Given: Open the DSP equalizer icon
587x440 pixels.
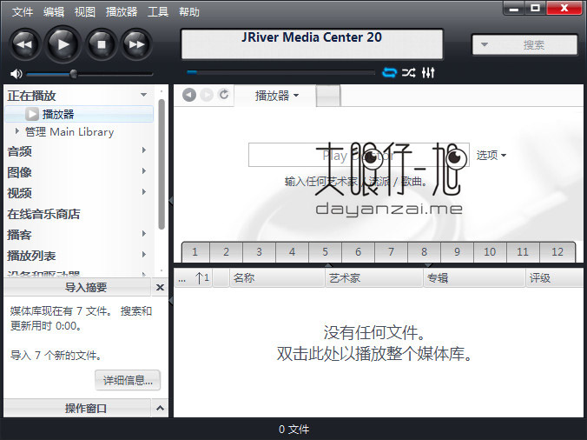Looking at the screenshot, I should (x=428, y=72).
